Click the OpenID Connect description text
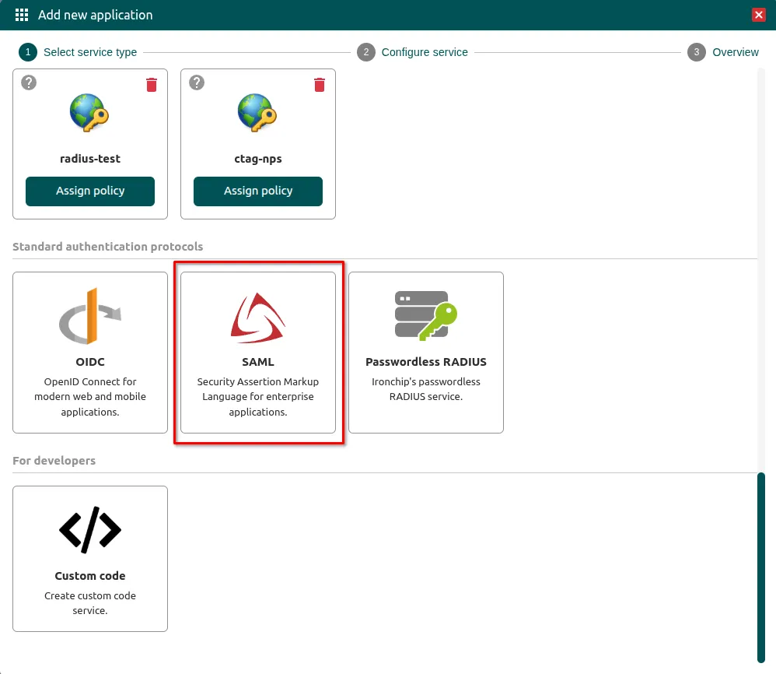 tap(90, 397)
